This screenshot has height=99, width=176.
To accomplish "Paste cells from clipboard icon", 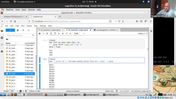I will click(x=55, y=34).
